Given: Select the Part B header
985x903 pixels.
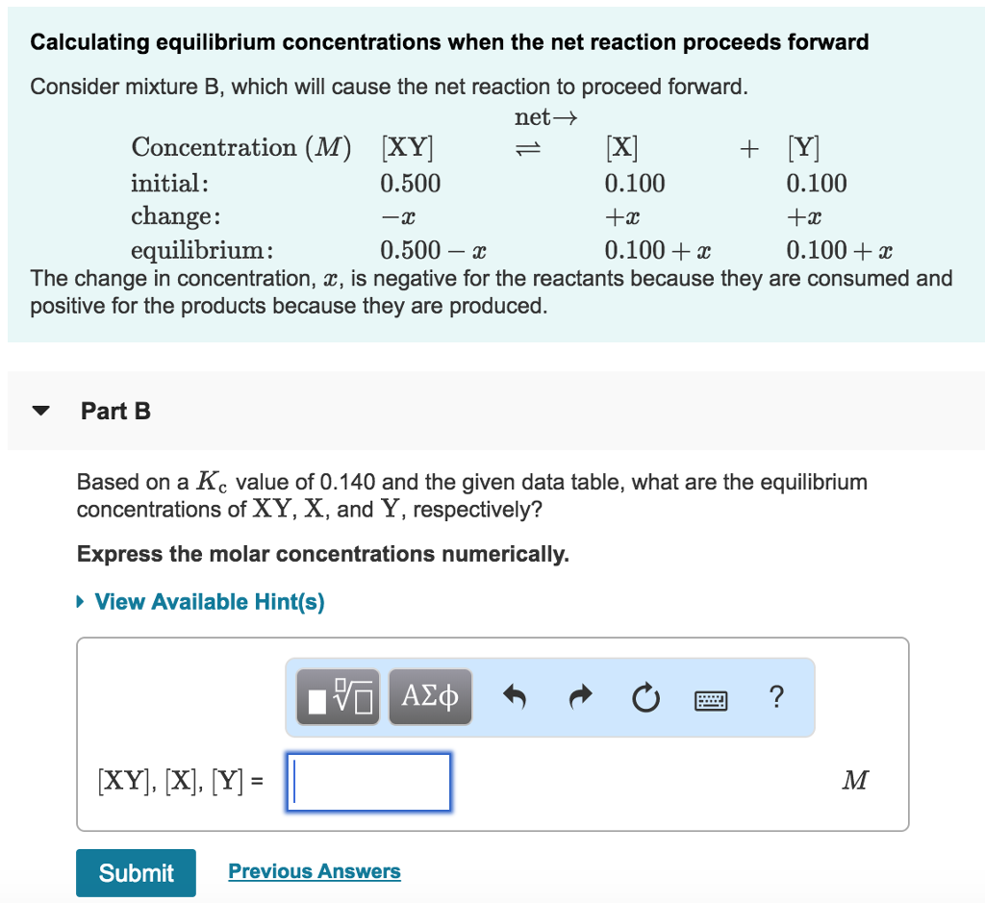Looking at the screenshot, I should (x=115, y=411).
